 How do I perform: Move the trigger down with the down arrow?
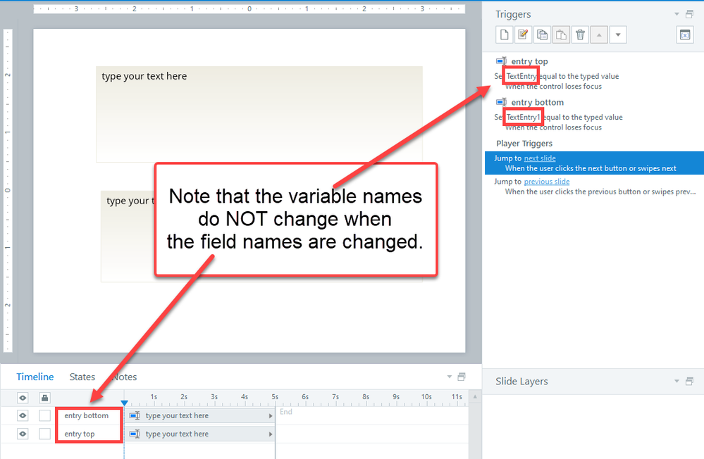pyautogui.click(x=617, y=34)
